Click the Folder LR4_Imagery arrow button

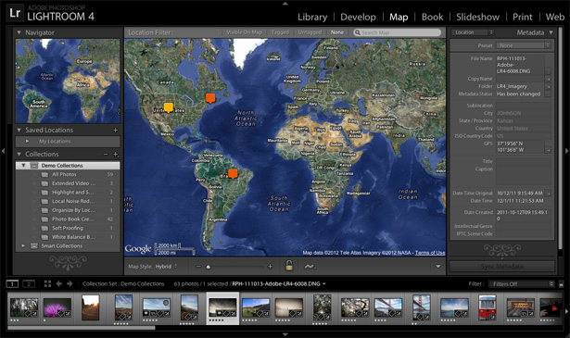click(548, 86)
